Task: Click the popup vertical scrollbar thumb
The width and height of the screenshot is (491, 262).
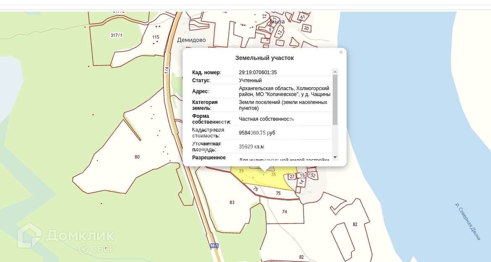Action: 335,99
